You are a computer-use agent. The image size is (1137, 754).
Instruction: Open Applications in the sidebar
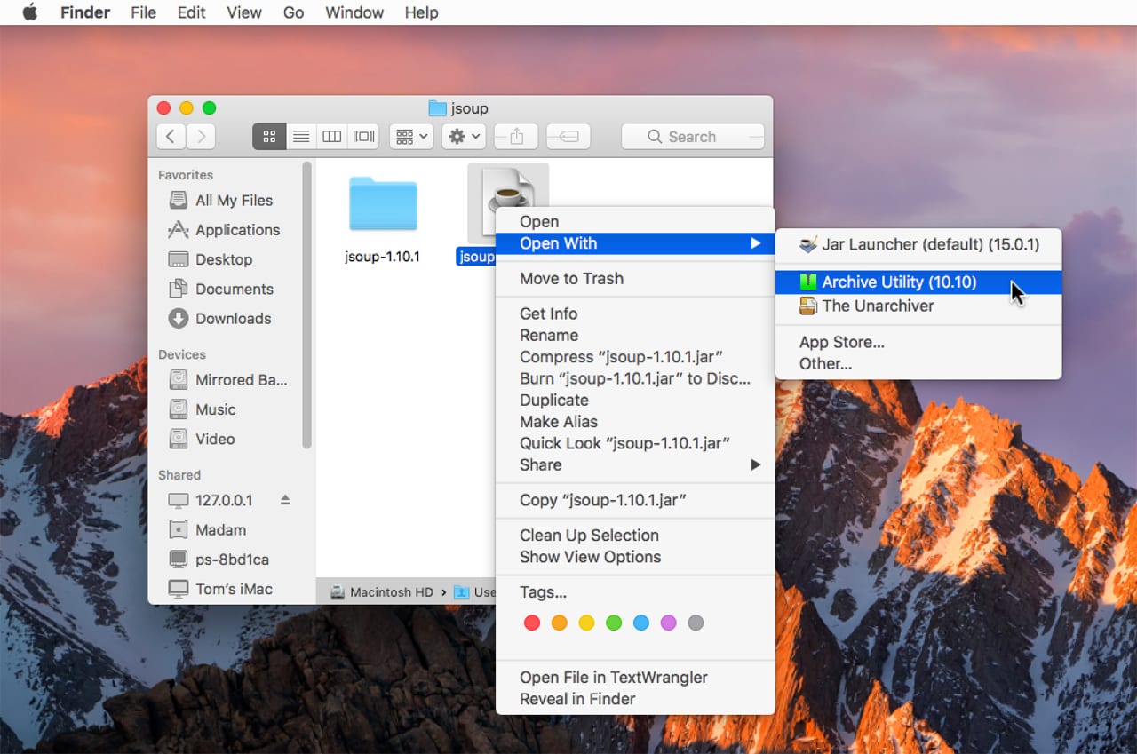(x=237, y=230)
